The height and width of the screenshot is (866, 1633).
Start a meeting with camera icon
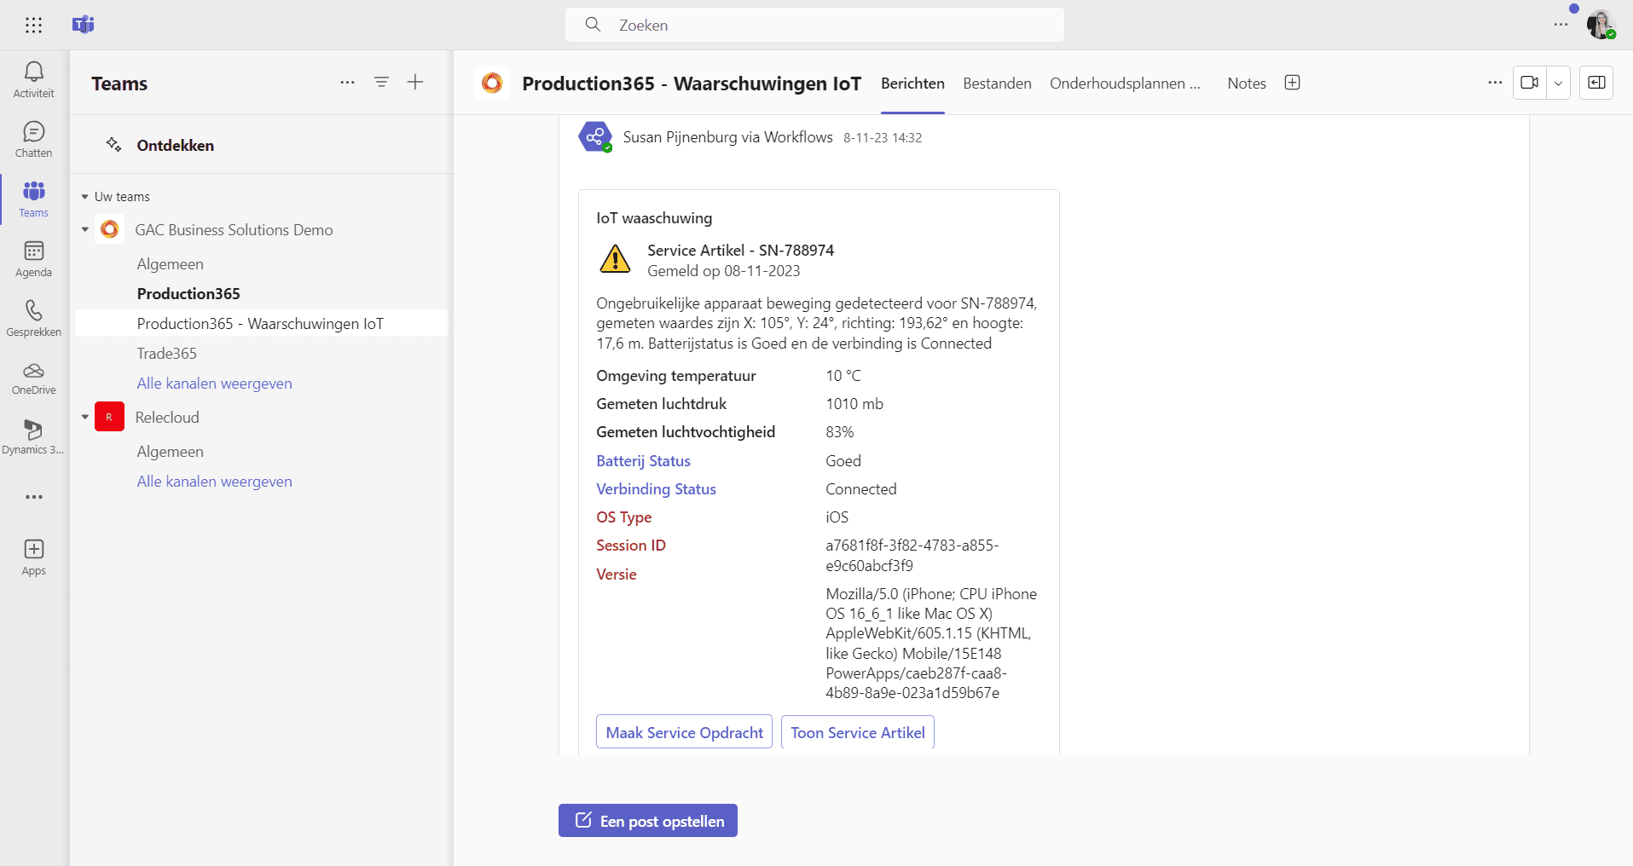(x=1530, y=83)
